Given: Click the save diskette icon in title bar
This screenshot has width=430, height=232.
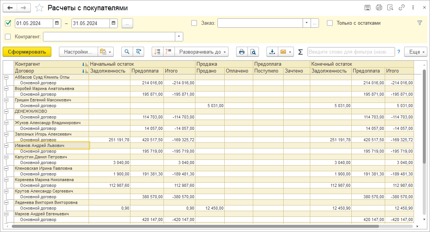Looking at the screenshot, I should 367,8.
